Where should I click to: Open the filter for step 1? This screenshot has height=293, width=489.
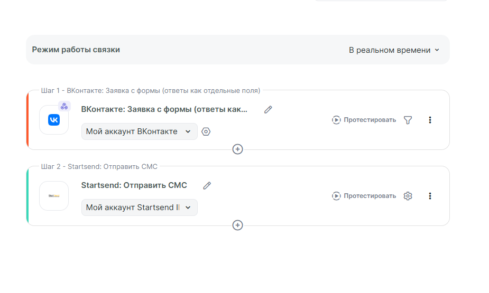click(408, 120)
